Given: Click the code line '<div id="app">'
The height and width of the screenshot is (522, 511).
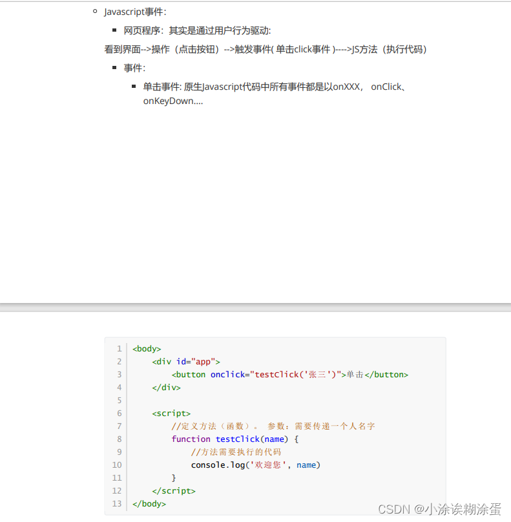Looking at the screenshot, I should [x=186, y=362].
